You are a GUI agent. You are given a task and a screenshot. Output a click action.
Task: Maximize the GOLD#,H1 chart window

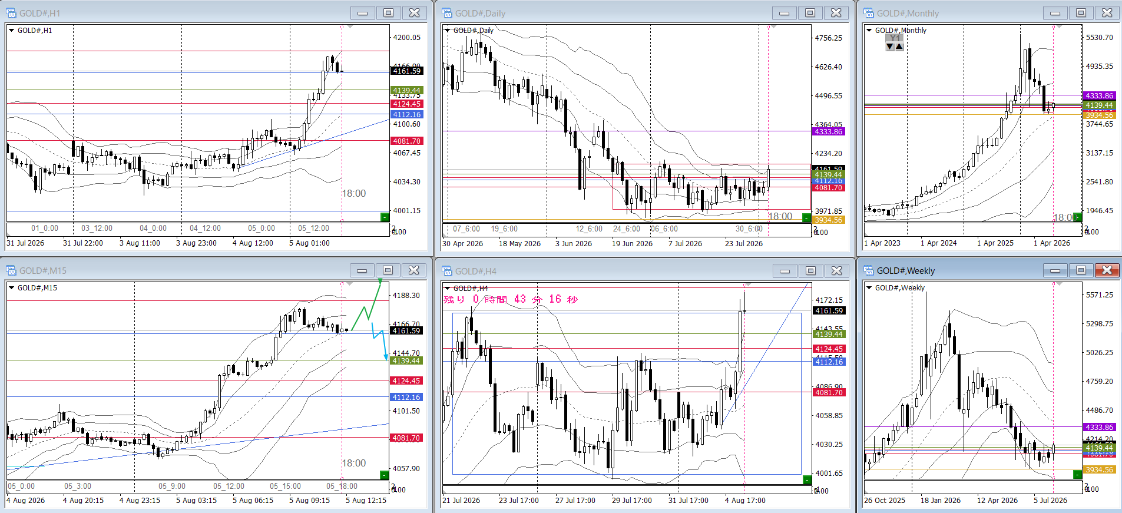[x=389, y=13]
